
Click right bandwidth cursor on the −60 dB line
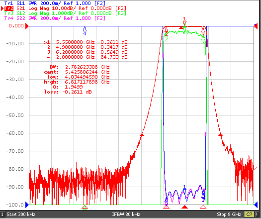pyautogui.click(x=220, y=134)
